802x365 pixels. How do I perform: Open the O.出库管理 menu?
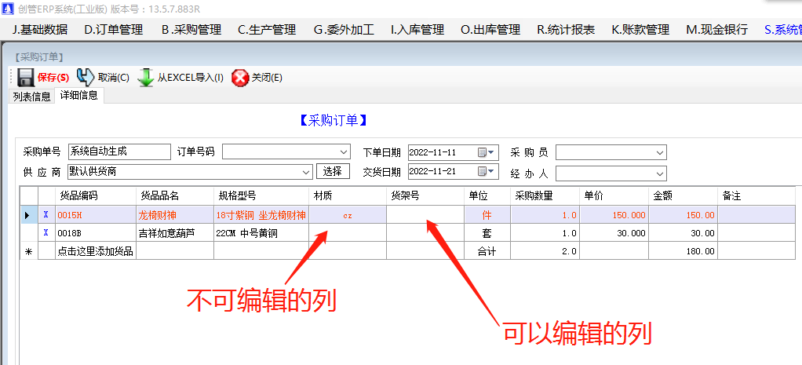(x=490, y=30)
